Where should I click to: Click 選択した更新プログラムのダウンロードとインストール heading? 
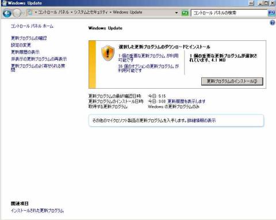[164, 47]
